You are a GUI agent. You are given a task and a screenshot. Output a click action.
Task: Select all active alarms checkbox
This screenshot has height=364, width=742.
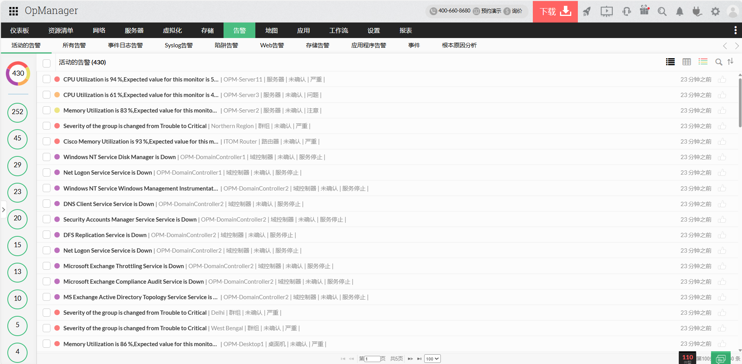click(x=47, y=63)
